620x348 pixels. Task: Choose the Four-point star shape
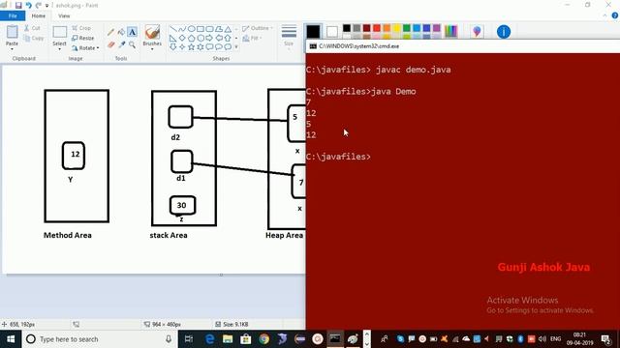point(182,47)
